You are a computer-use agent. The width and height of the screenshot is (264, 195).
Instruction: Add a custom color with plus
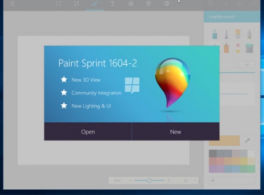tap(213, 180)
